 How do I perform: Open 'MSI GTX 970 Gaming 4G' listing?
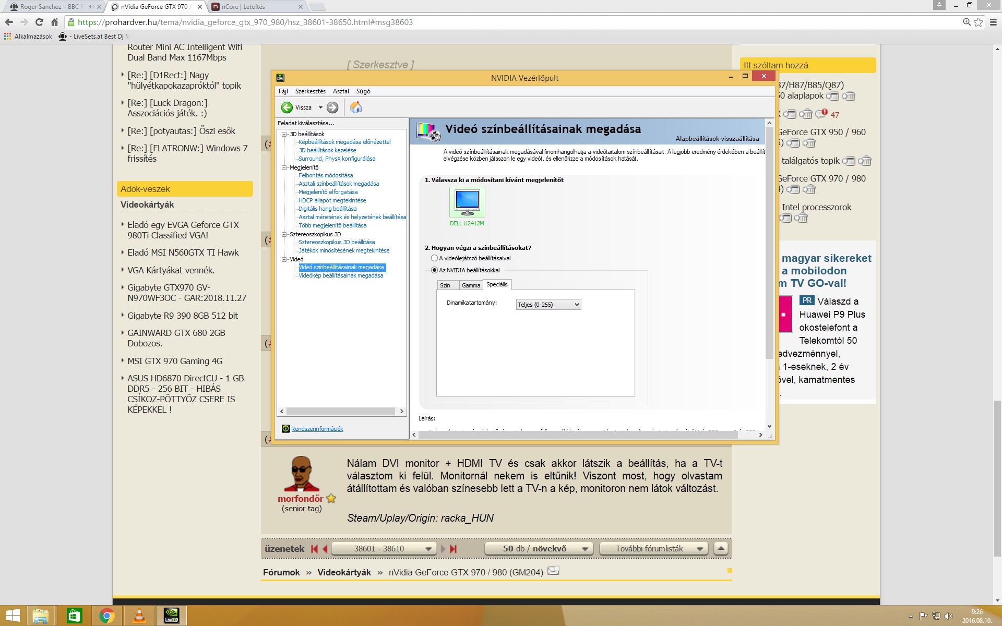[x=175, y=361]
